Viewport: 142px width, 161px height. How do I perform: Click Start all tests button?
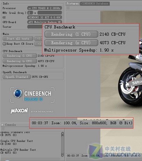pos(18,38)
